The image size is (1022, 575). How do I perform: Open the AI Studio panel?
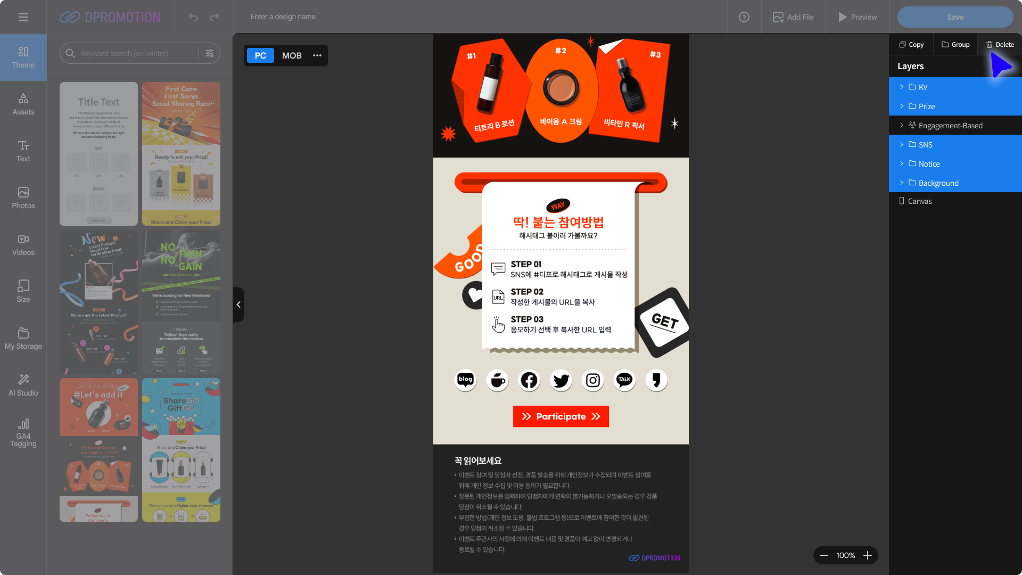point(23,385)
